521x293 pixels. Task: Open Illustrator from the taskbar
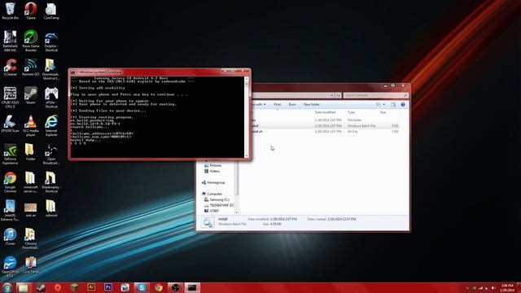[91, 287]
